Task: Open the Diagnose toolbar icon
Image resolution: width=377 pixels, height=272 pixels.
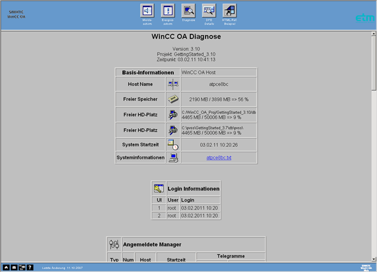Action: click(188, 10)
